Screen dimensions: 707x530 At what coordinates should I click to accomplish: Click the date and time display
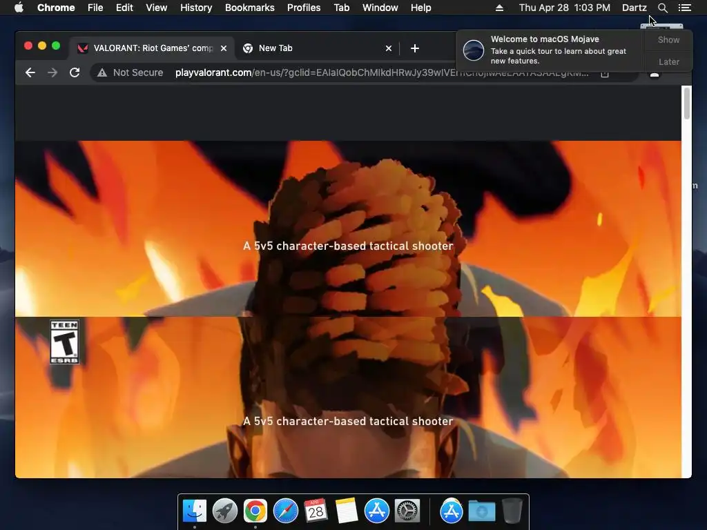tap(565, 8)
